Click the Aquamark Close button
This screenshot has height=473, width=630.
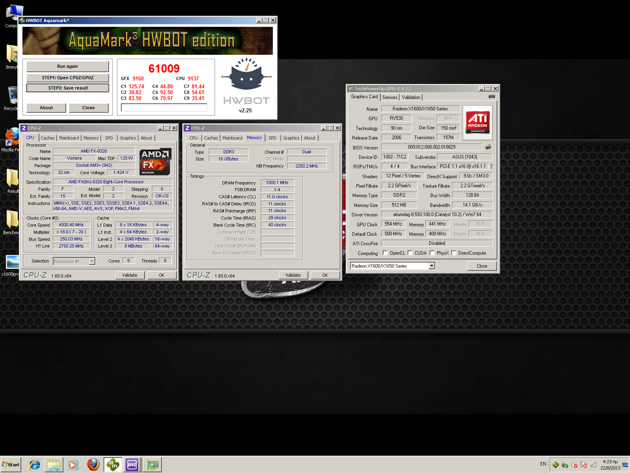[89, 108]
